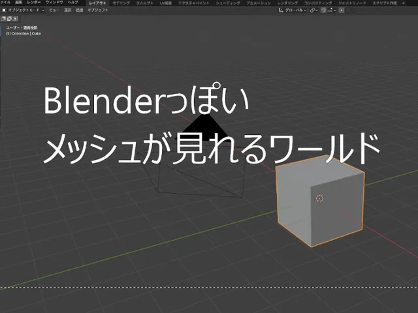Screen dimensions: 418x313
Task: Add a new workspace with plus icon
Action: click(x=404, y=3)
